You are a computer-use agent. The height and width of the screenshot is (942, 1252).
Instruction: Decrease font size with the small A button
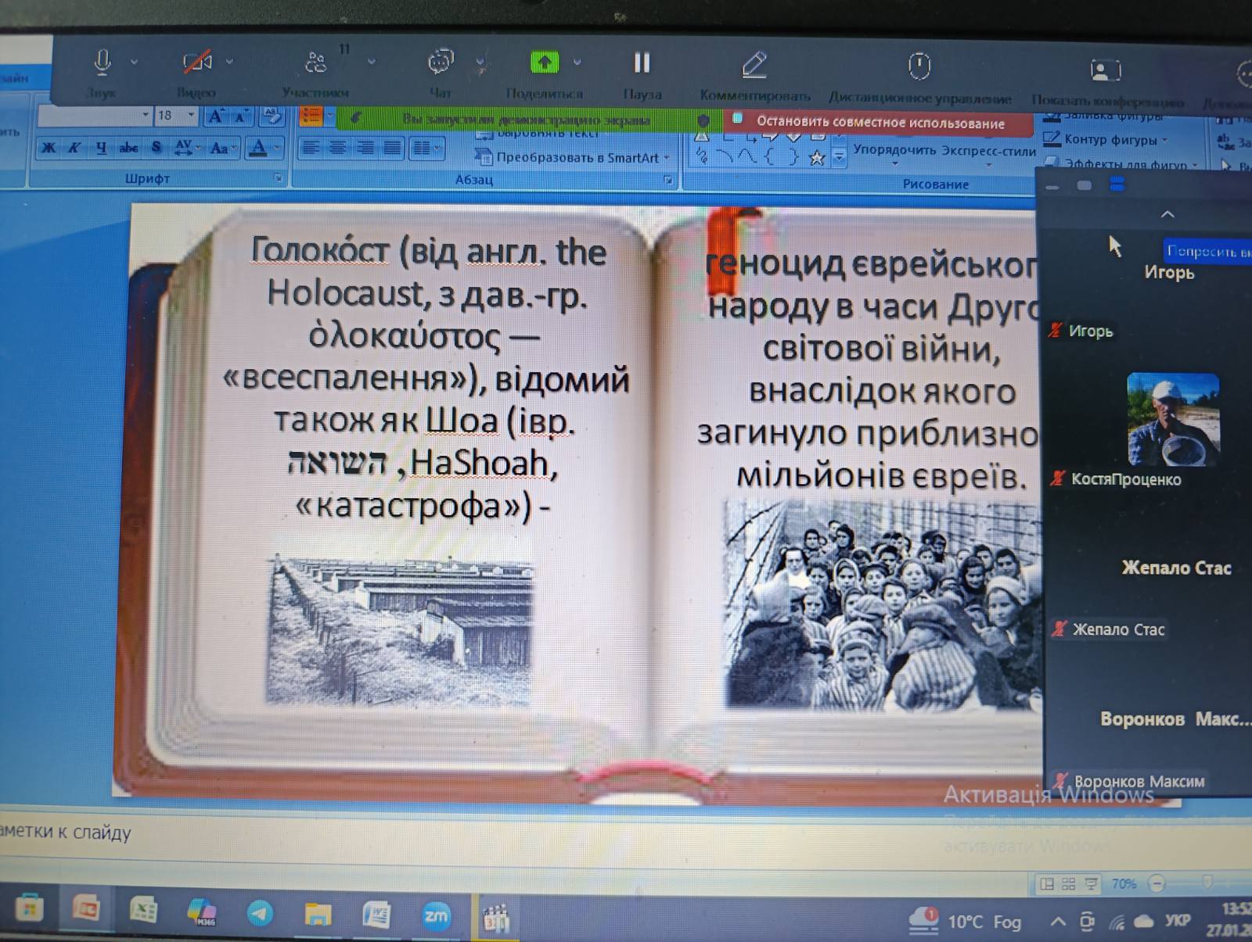tap(240, 116)
